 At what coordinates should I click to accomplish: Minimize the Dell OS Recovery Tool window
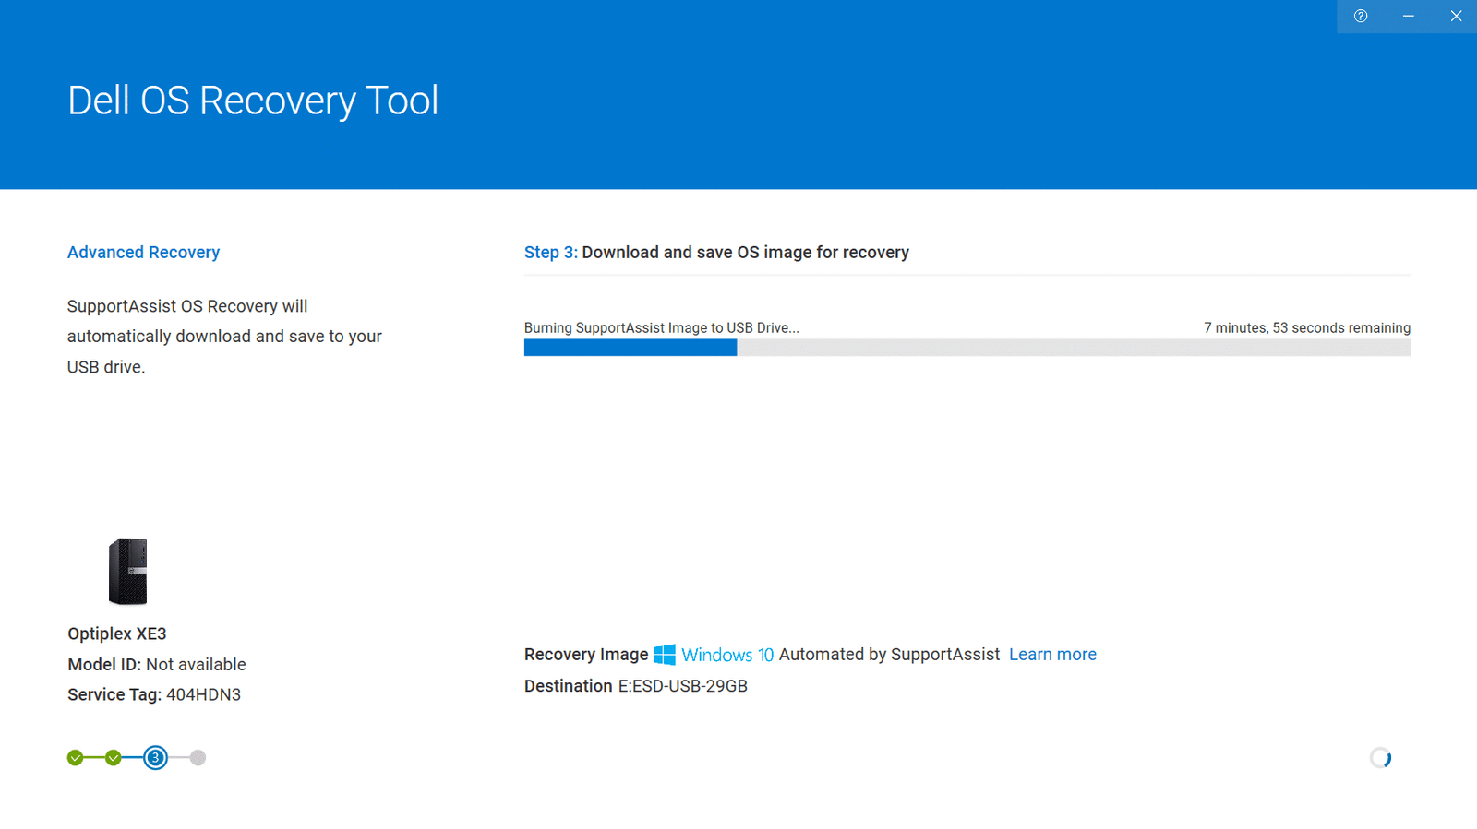tap(1408, 16)
